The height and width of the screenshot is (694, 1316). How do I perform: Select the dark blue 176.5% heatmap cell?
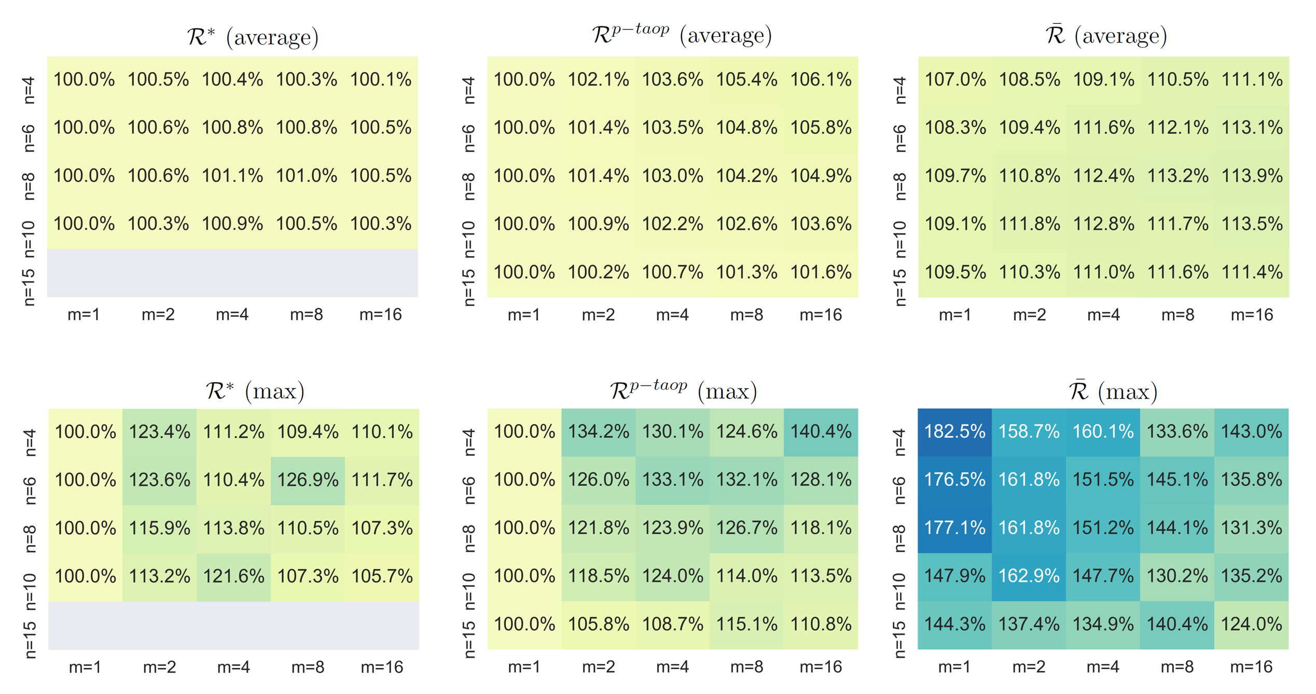(954, 479)
